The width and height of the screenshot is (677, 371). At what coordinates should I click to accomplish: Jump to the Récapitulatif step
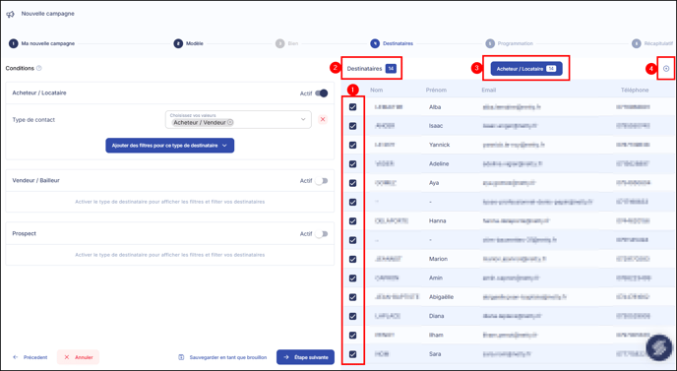(x=652, y=43)
